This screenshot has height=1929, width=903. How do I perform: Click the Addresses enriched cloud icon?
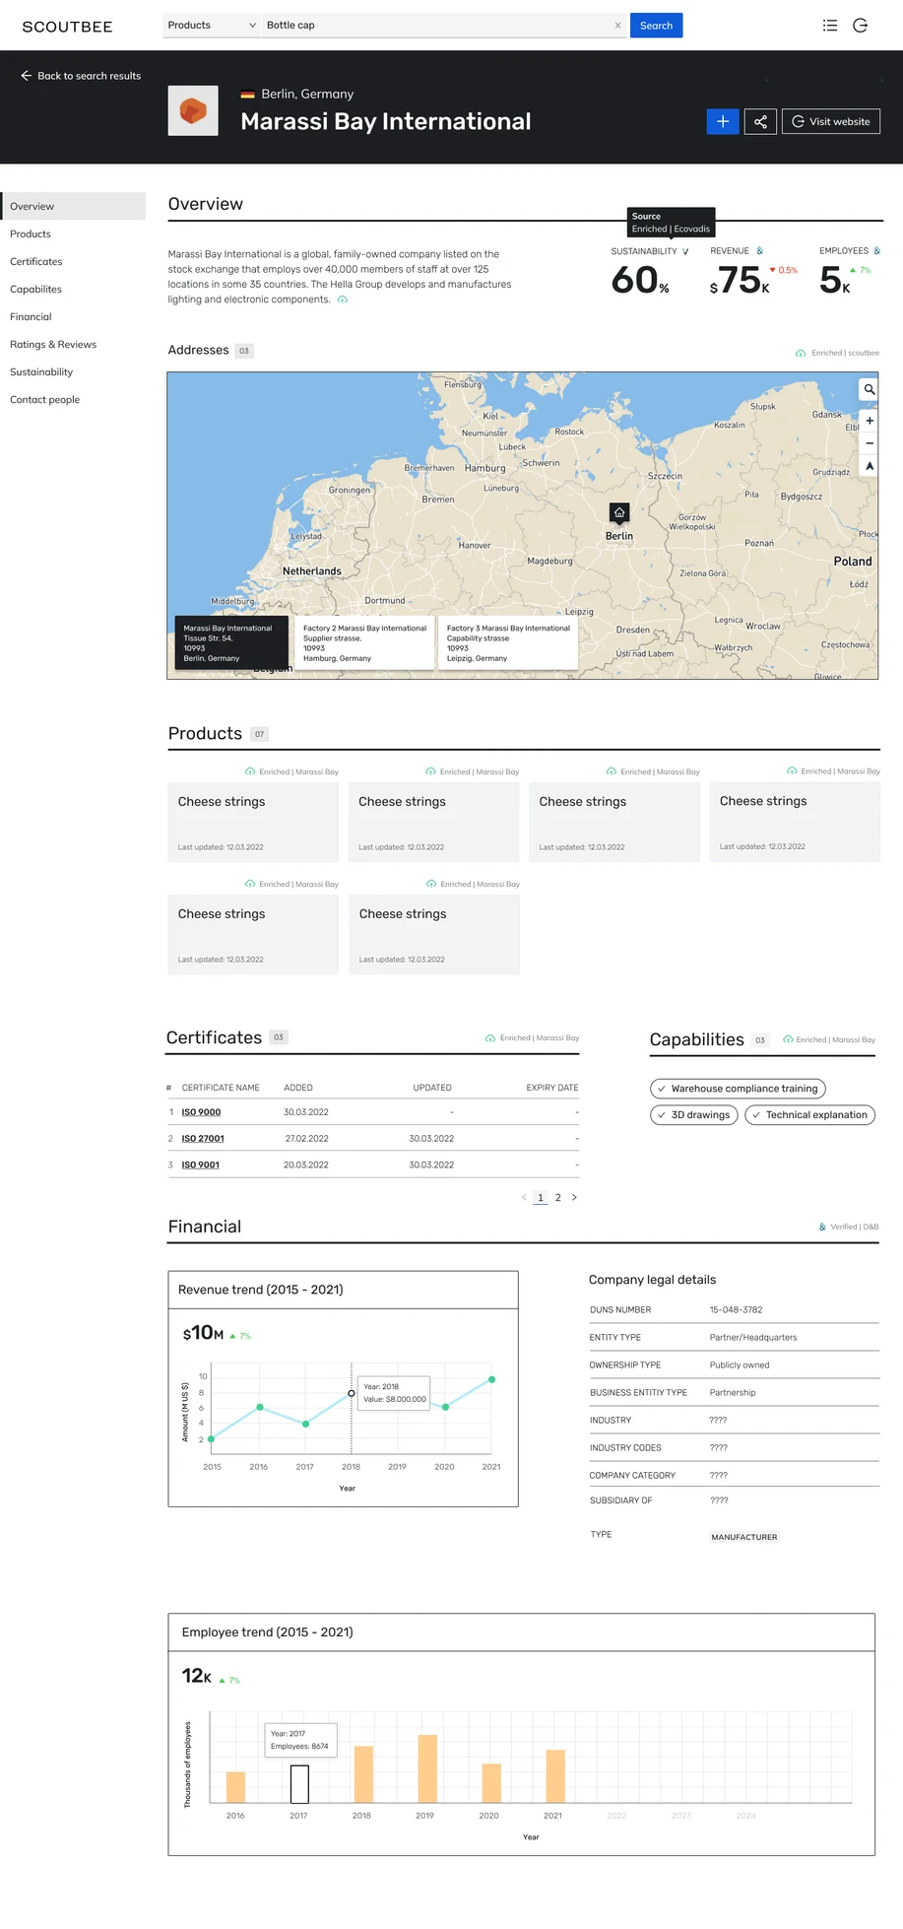point(801,353)
